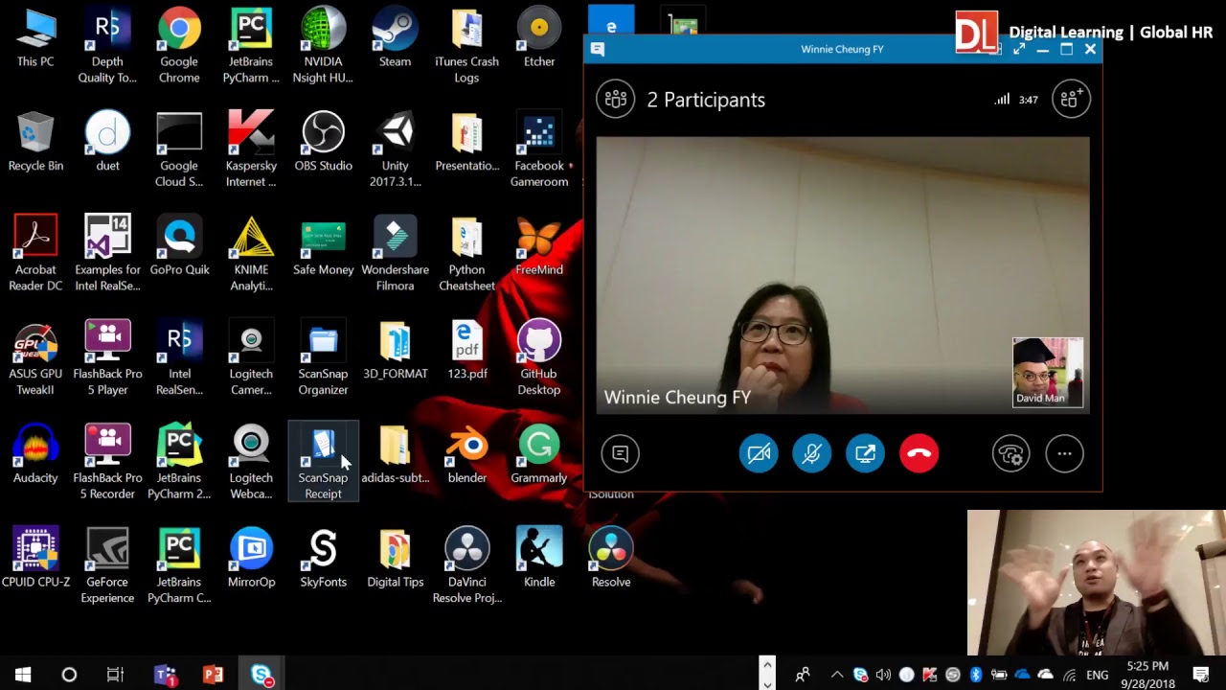The width and height of the screenshot is (1226, 690).
Task: Open DaVinci Resolve Project desktop icon
Action: tap(467, 566)
